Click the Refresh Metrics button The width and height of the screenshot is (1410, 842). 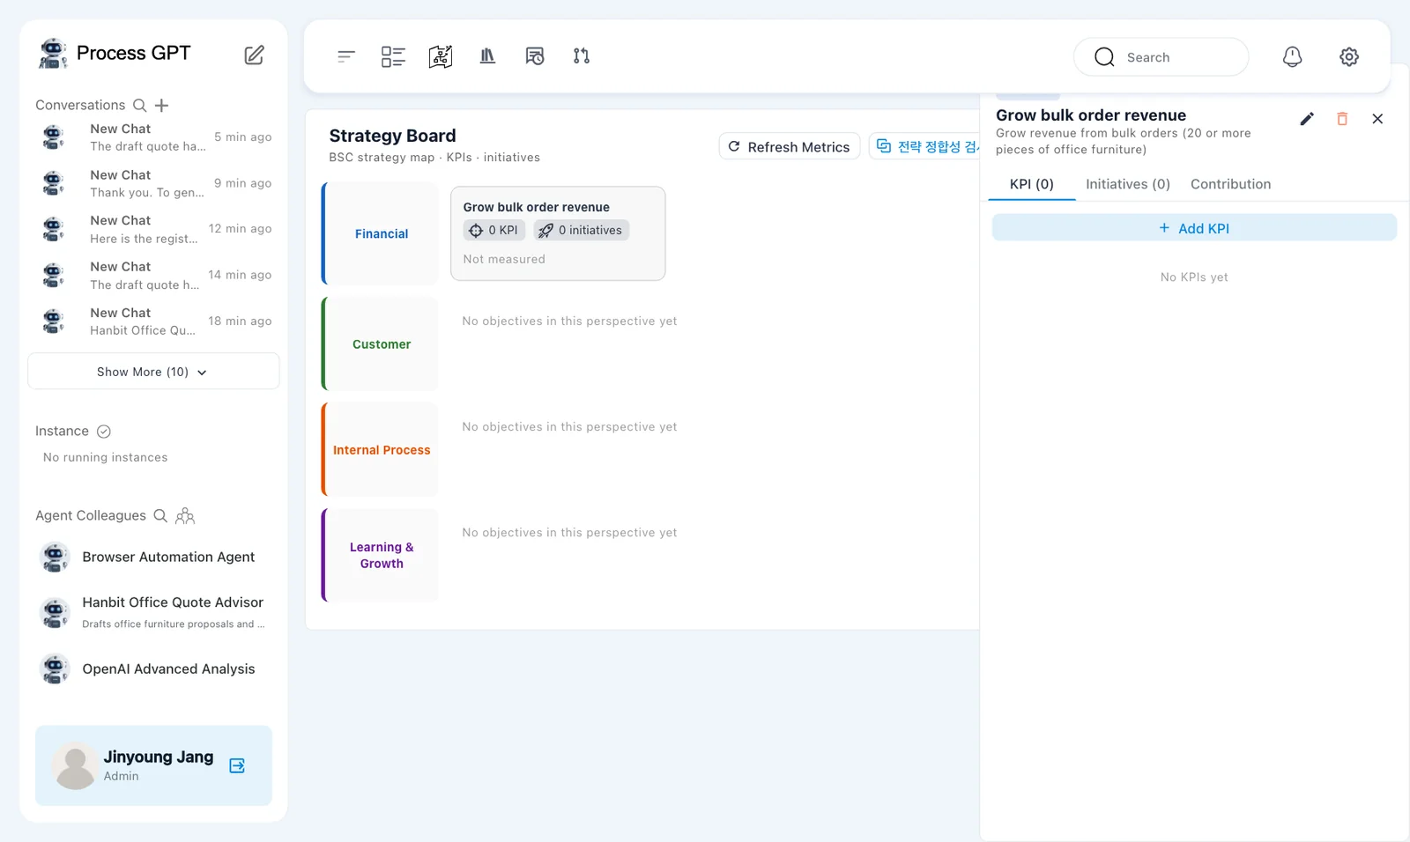[790, 147]
